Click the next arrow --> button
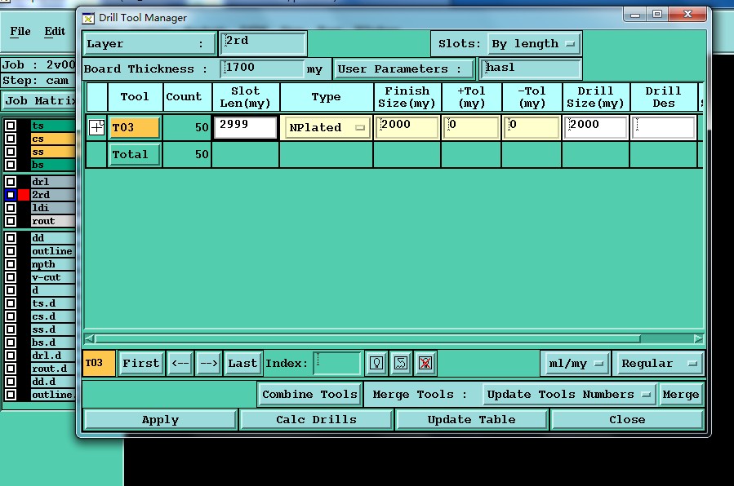 [x=208, y=364]
